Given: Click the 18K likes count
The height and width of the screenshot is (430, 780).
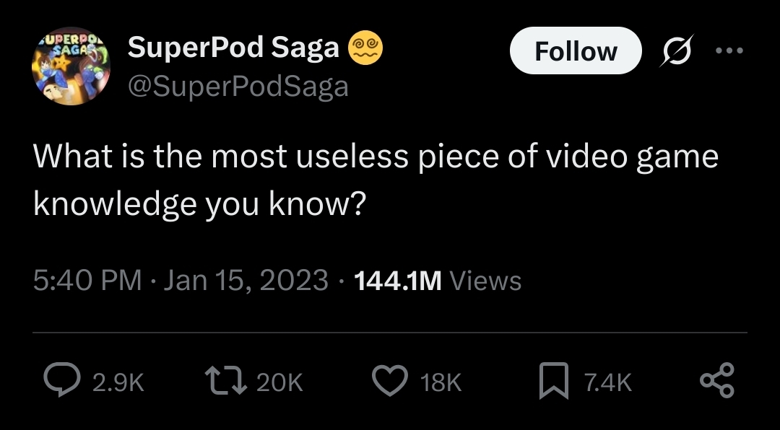Looking at the screenshot, I should click(x=441, y=382).
